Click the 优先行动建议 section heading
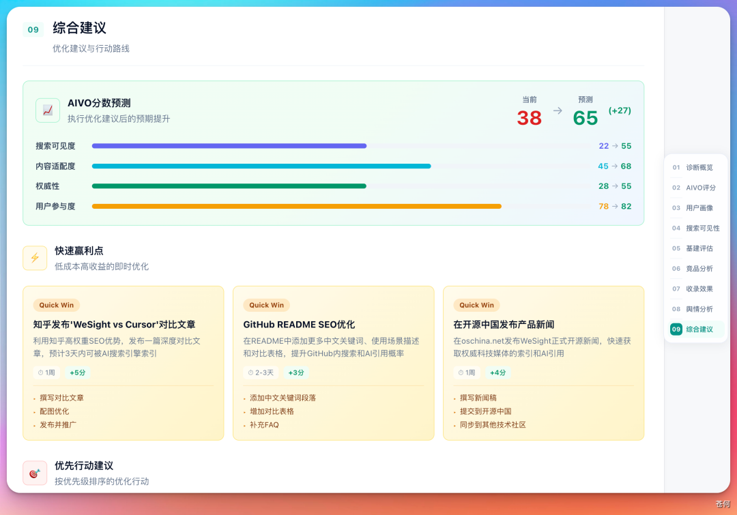737x515 pixels. point(84,466)
